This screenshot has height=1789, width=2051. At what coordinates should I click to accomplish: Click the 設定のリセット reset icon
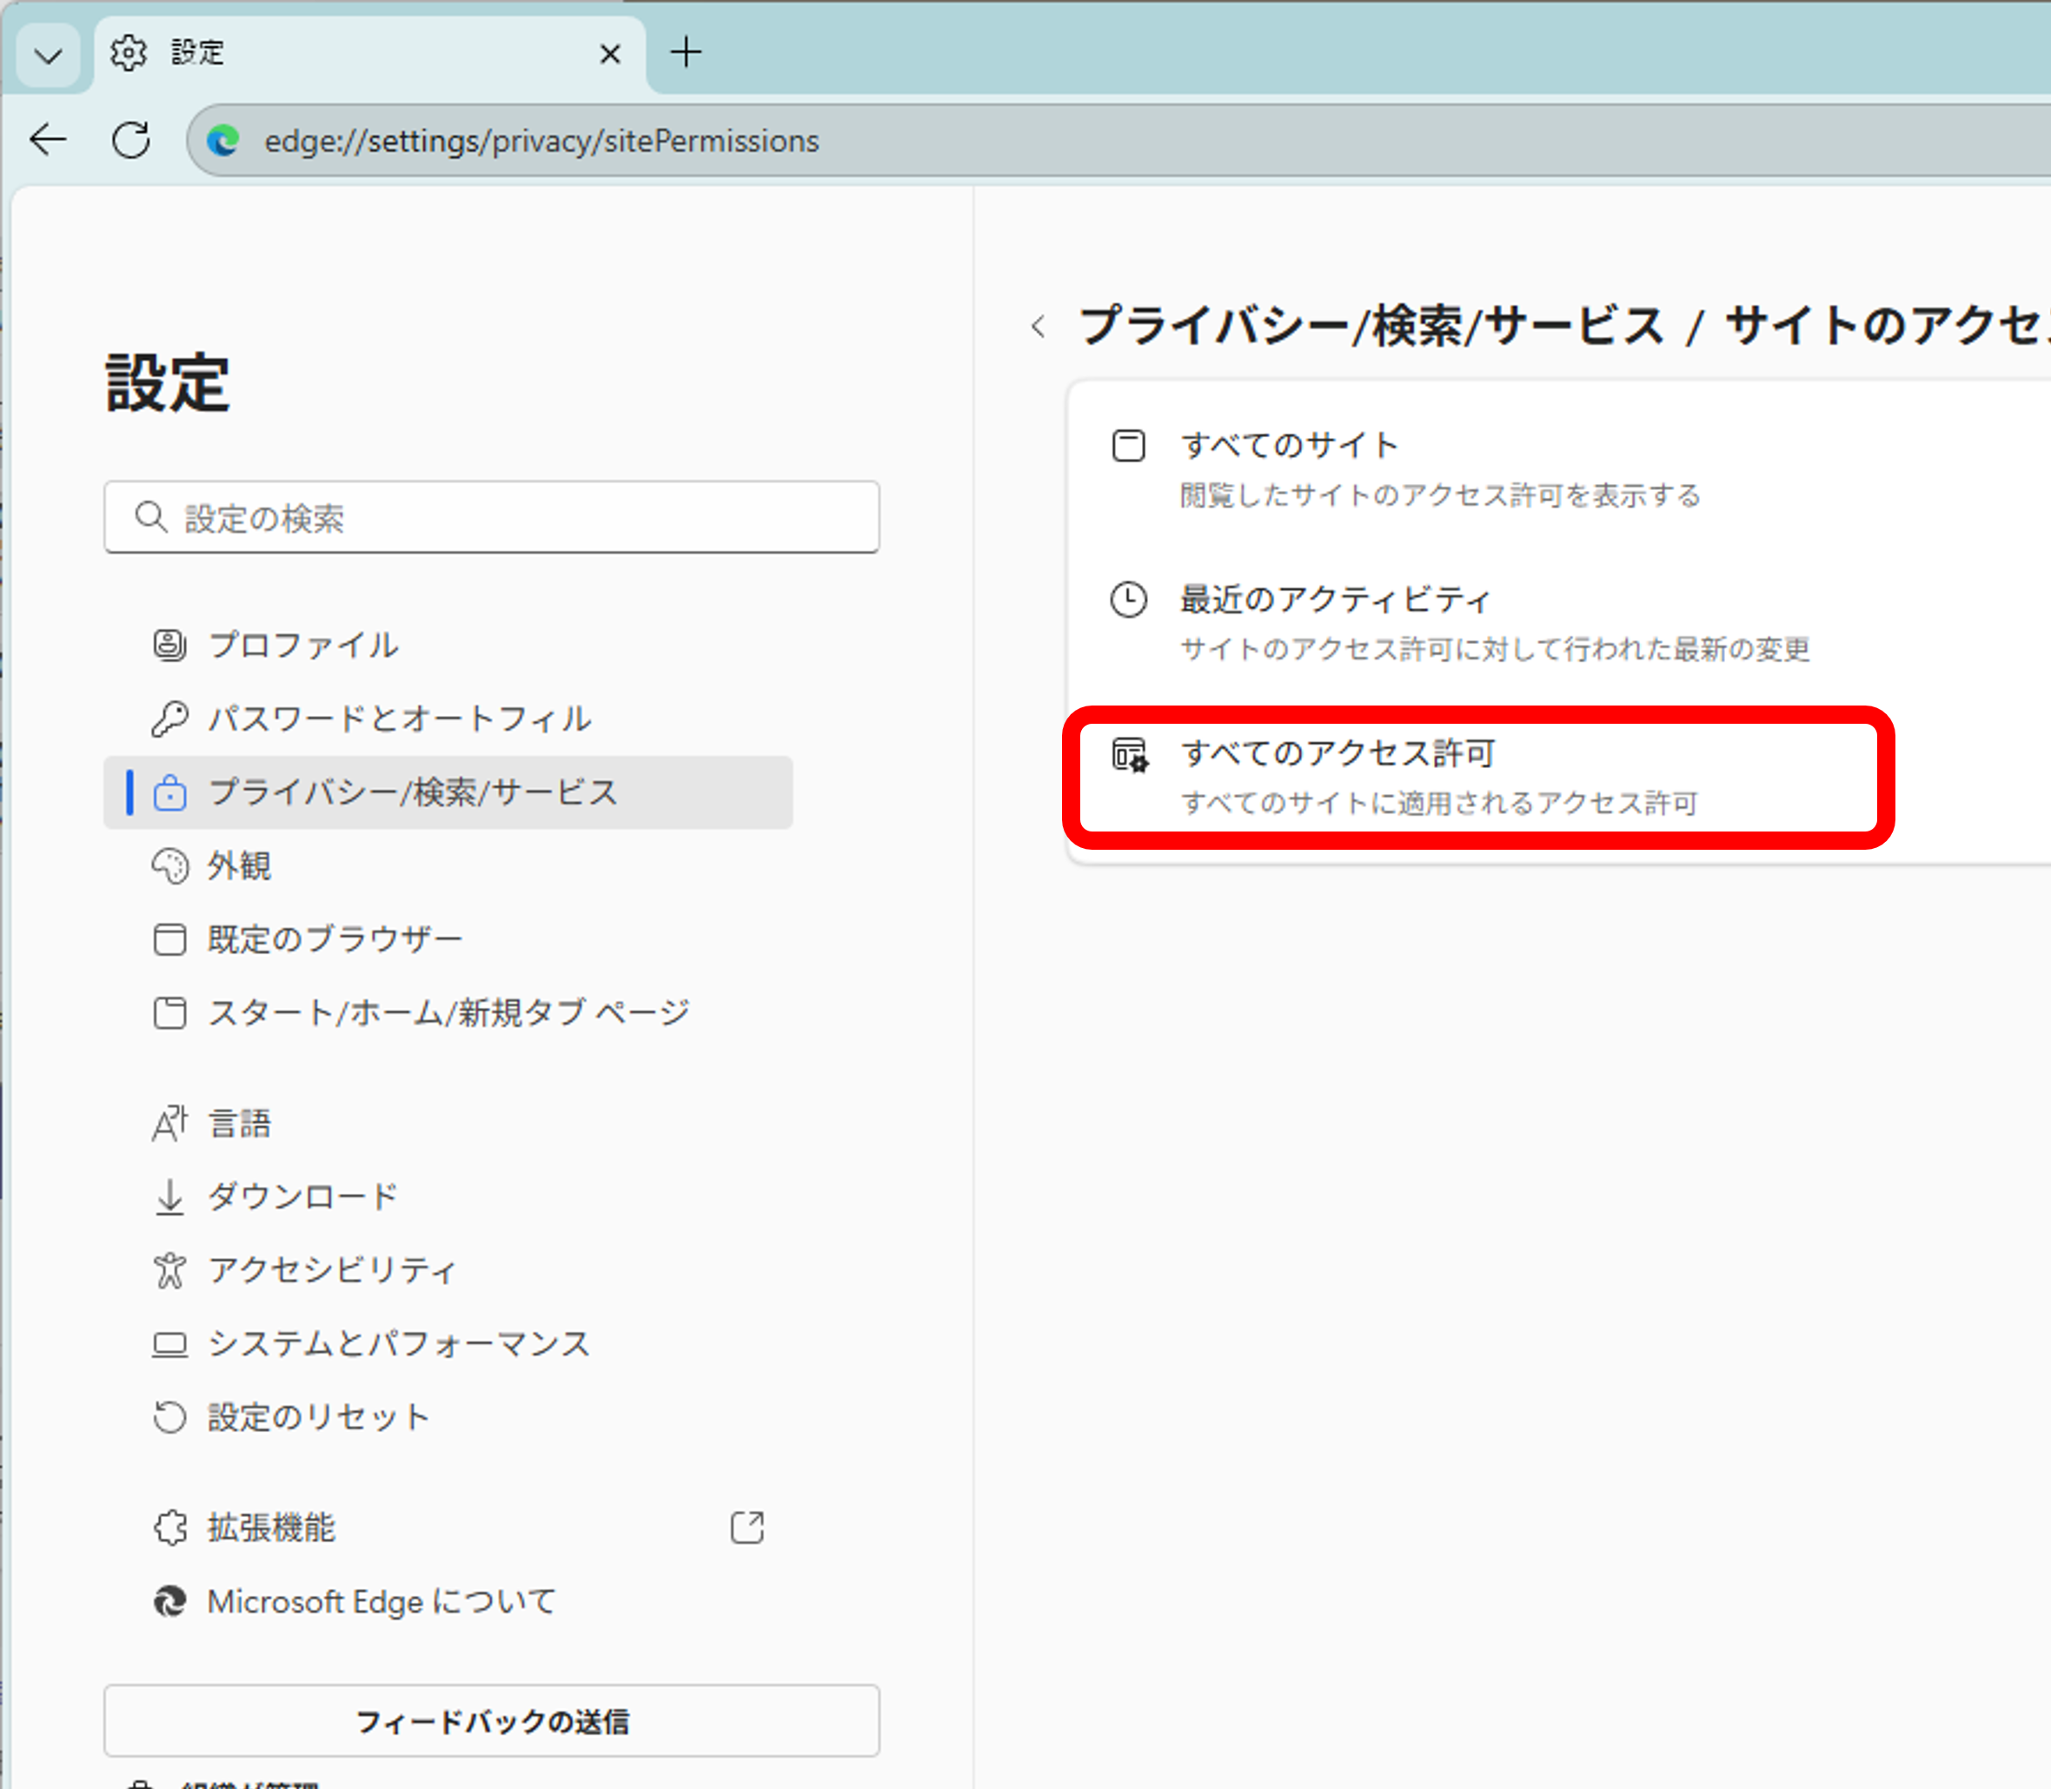click(x=169, y=1416)
